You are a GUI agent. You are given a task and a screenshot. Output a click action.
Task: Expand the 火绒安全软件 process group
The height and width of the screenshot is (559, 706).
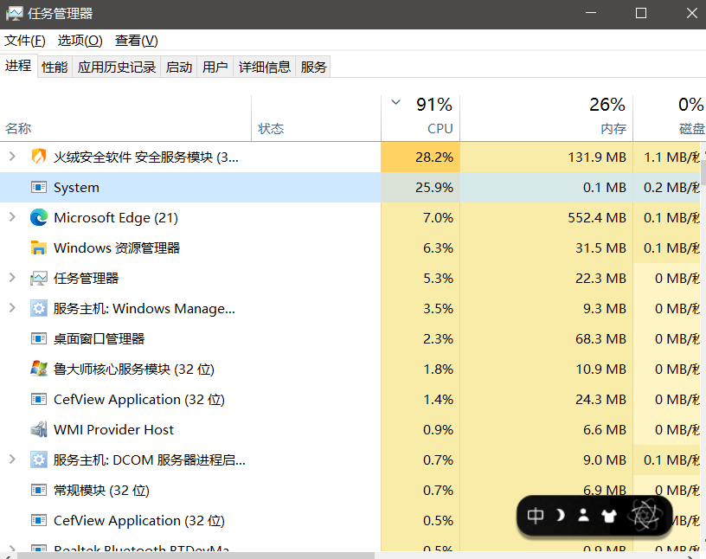12,157
